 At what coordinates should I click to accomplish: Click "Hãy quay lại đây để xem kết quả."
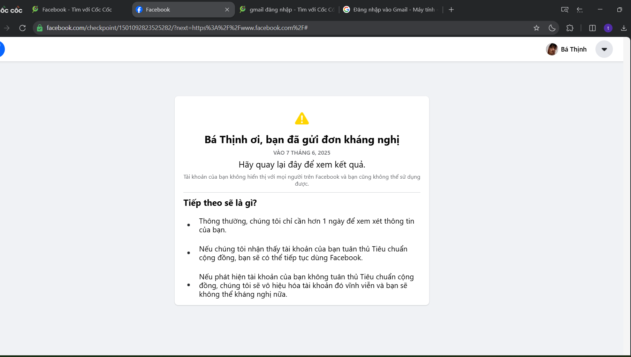(x=302, y=164)
